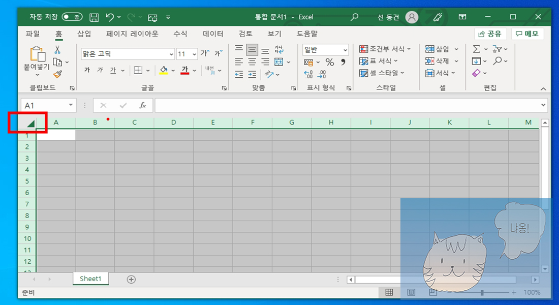559x305 pixels.
Task: Switch to Page Layout view
Action: [411, 292]
